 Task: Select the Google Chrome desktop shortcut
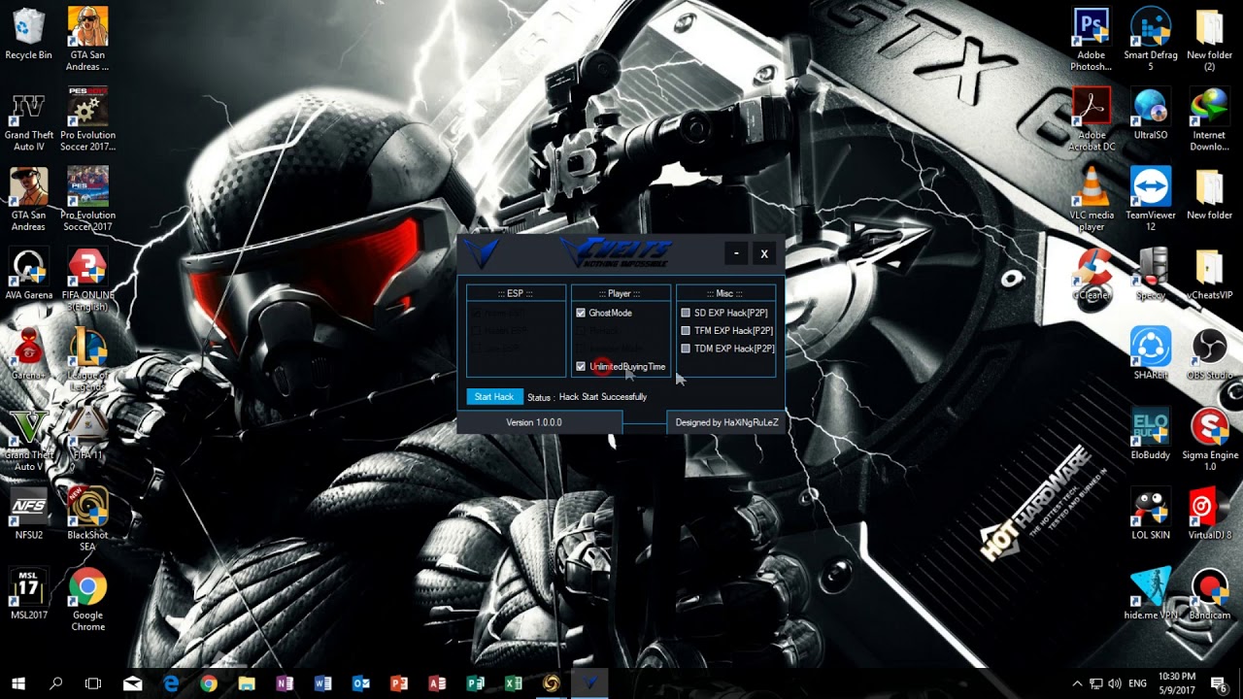pos(87,600)
